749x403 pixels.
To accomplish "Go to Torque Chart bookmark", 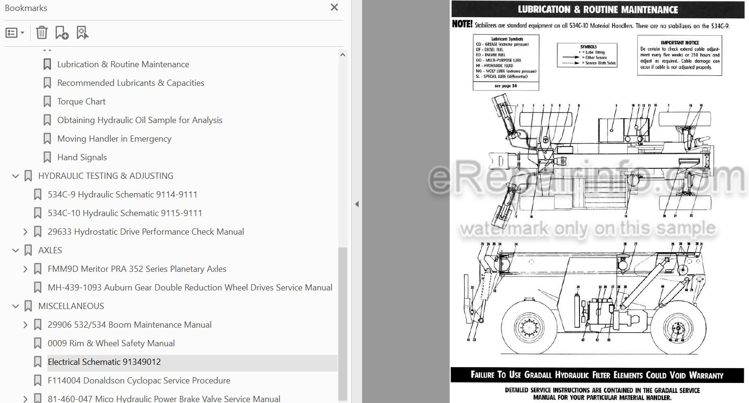I will (81, 102).
